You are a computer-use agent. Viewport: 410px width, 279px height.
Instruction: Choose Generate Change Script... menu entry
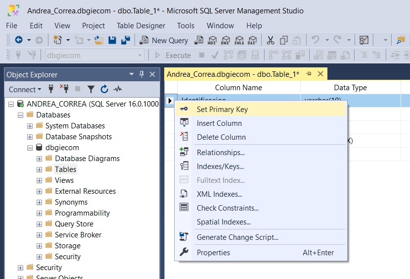(x=261, y=237)
